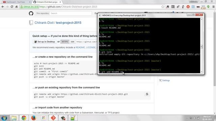Click the This repository search scope label
The height and width of the screenshot is (121, 216).
click(x=43, y=13)
